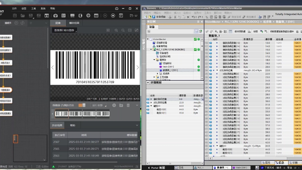Open the 图像源2.输出图像 image output dropdown
Image resolution: width=302 pixels, height=170 pixels.
(x=65, y=30)
